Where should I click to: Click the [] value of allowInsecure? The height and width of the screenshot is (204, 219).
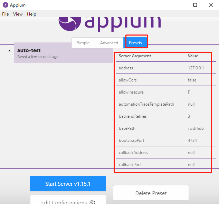189,92
